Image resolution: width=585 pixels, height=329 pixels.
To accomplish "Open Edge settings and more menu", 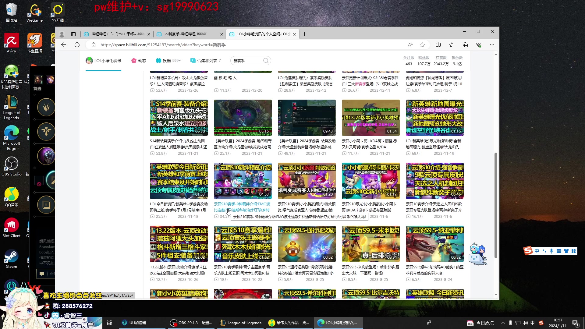I will (x=492, y=45).
